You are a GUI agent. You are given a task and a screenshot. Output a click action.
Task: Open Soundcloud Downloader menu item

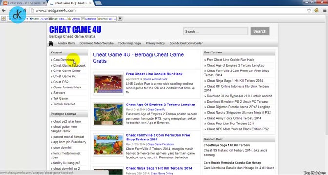186,43
